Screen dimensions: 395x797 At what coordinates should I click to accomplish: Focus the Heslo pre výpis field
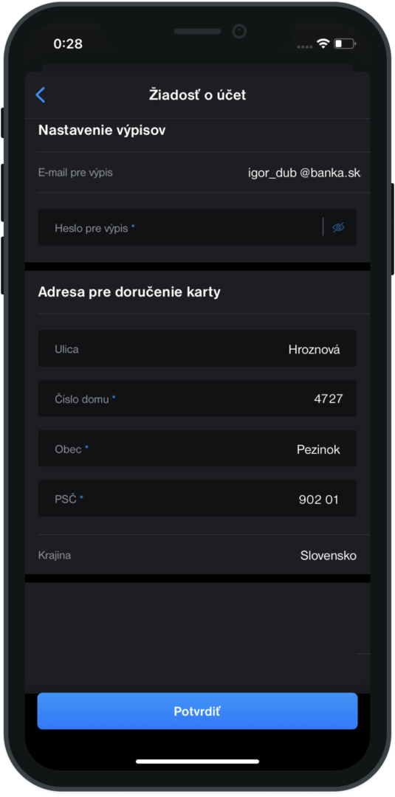(197, 227)
